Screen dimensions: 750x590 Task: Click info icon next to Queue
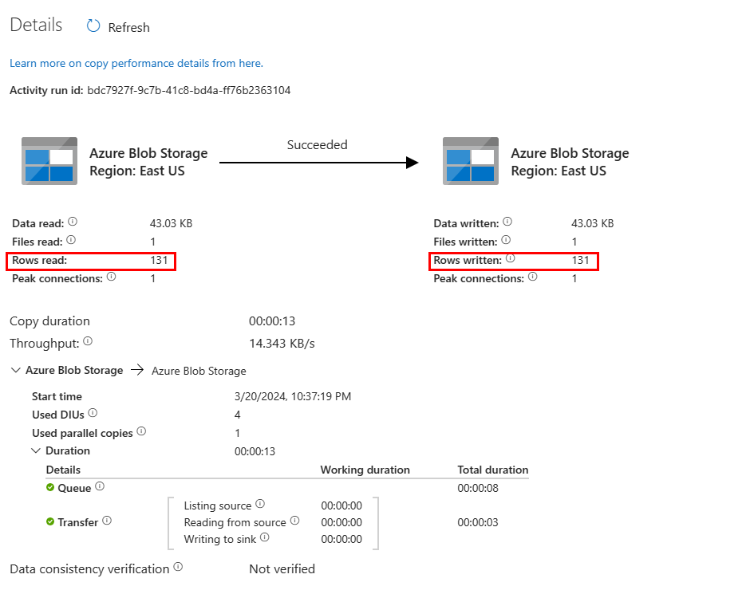100,486
